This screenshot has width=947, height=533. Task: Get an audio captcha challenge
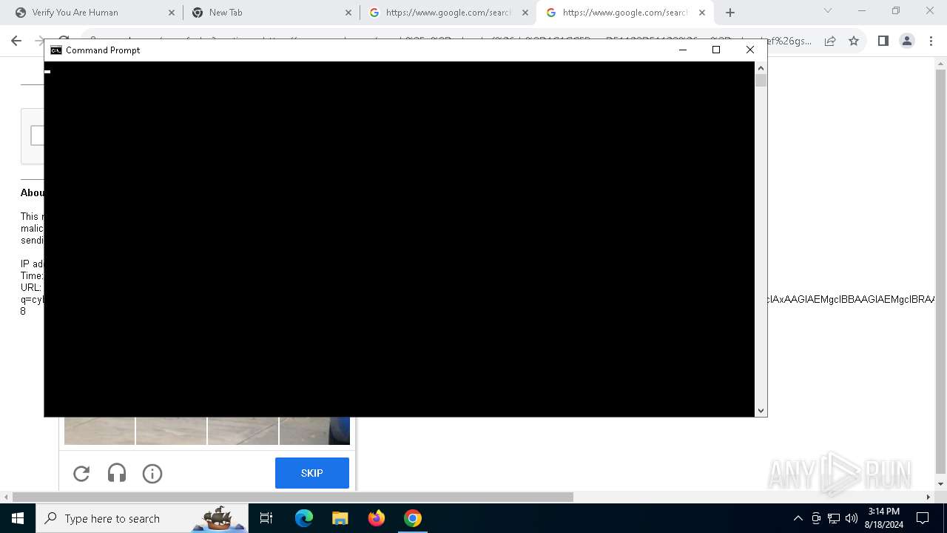[x=117, y=473]
